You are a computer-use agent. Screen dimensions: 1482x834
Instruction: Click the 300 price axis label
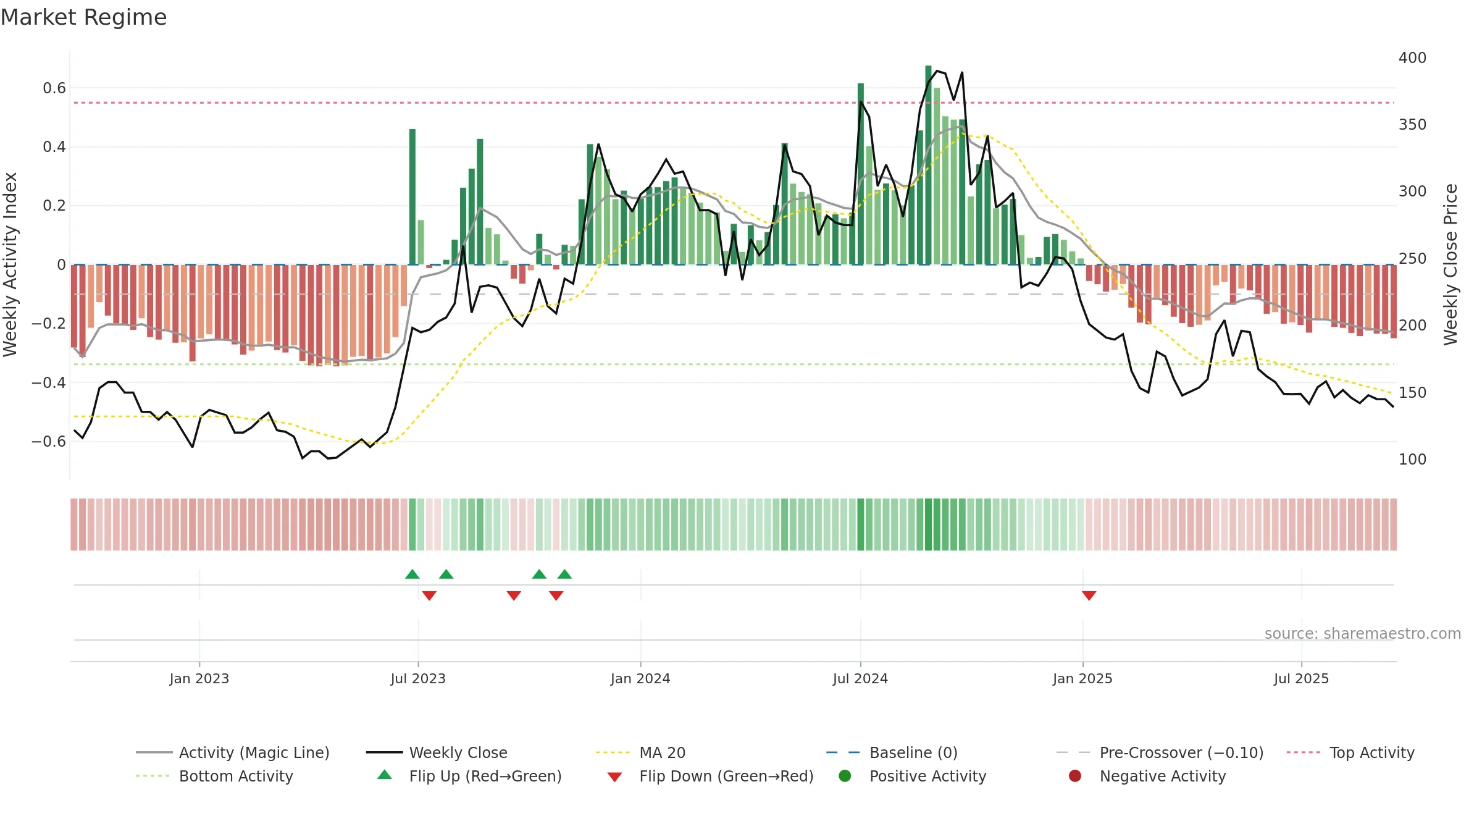tap(1413, 192)
